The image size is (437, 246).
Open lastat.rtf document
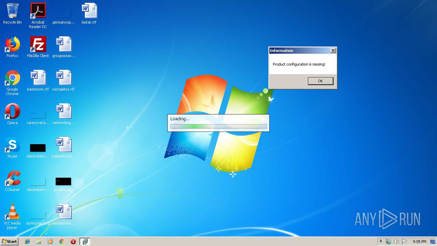[x=89, y=14]
